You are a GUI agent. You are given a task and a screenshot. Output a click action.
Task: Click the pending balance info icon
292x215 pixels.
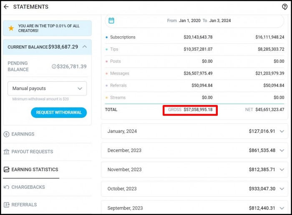coord(54,67)
